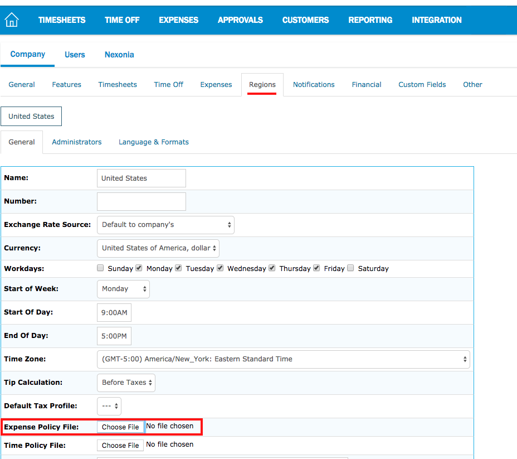Click the Start Of Day time field
The width and height of the screenshot is (517, 459).
114,312
